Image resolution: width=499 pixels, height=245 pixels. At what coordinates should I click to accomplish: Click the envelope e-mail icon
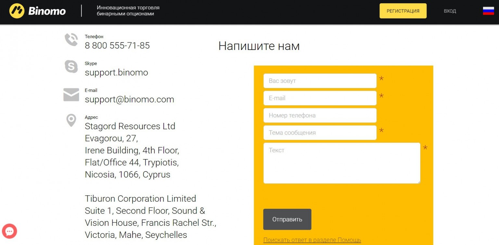[x=71, y=95]
